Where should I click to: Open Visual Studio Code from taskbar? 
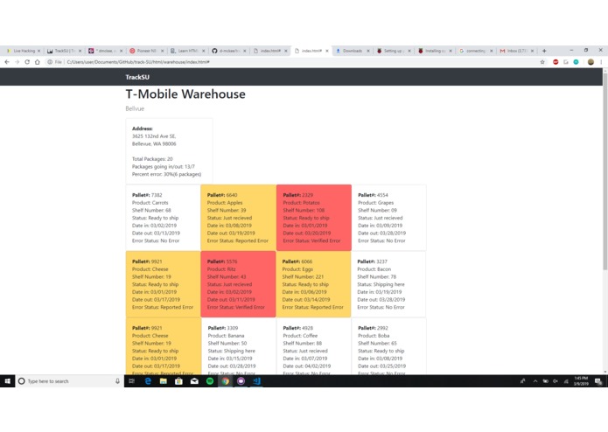point(256,381)
